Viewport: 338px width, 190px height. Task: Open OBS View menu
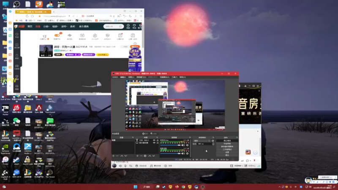pos(131,77)
